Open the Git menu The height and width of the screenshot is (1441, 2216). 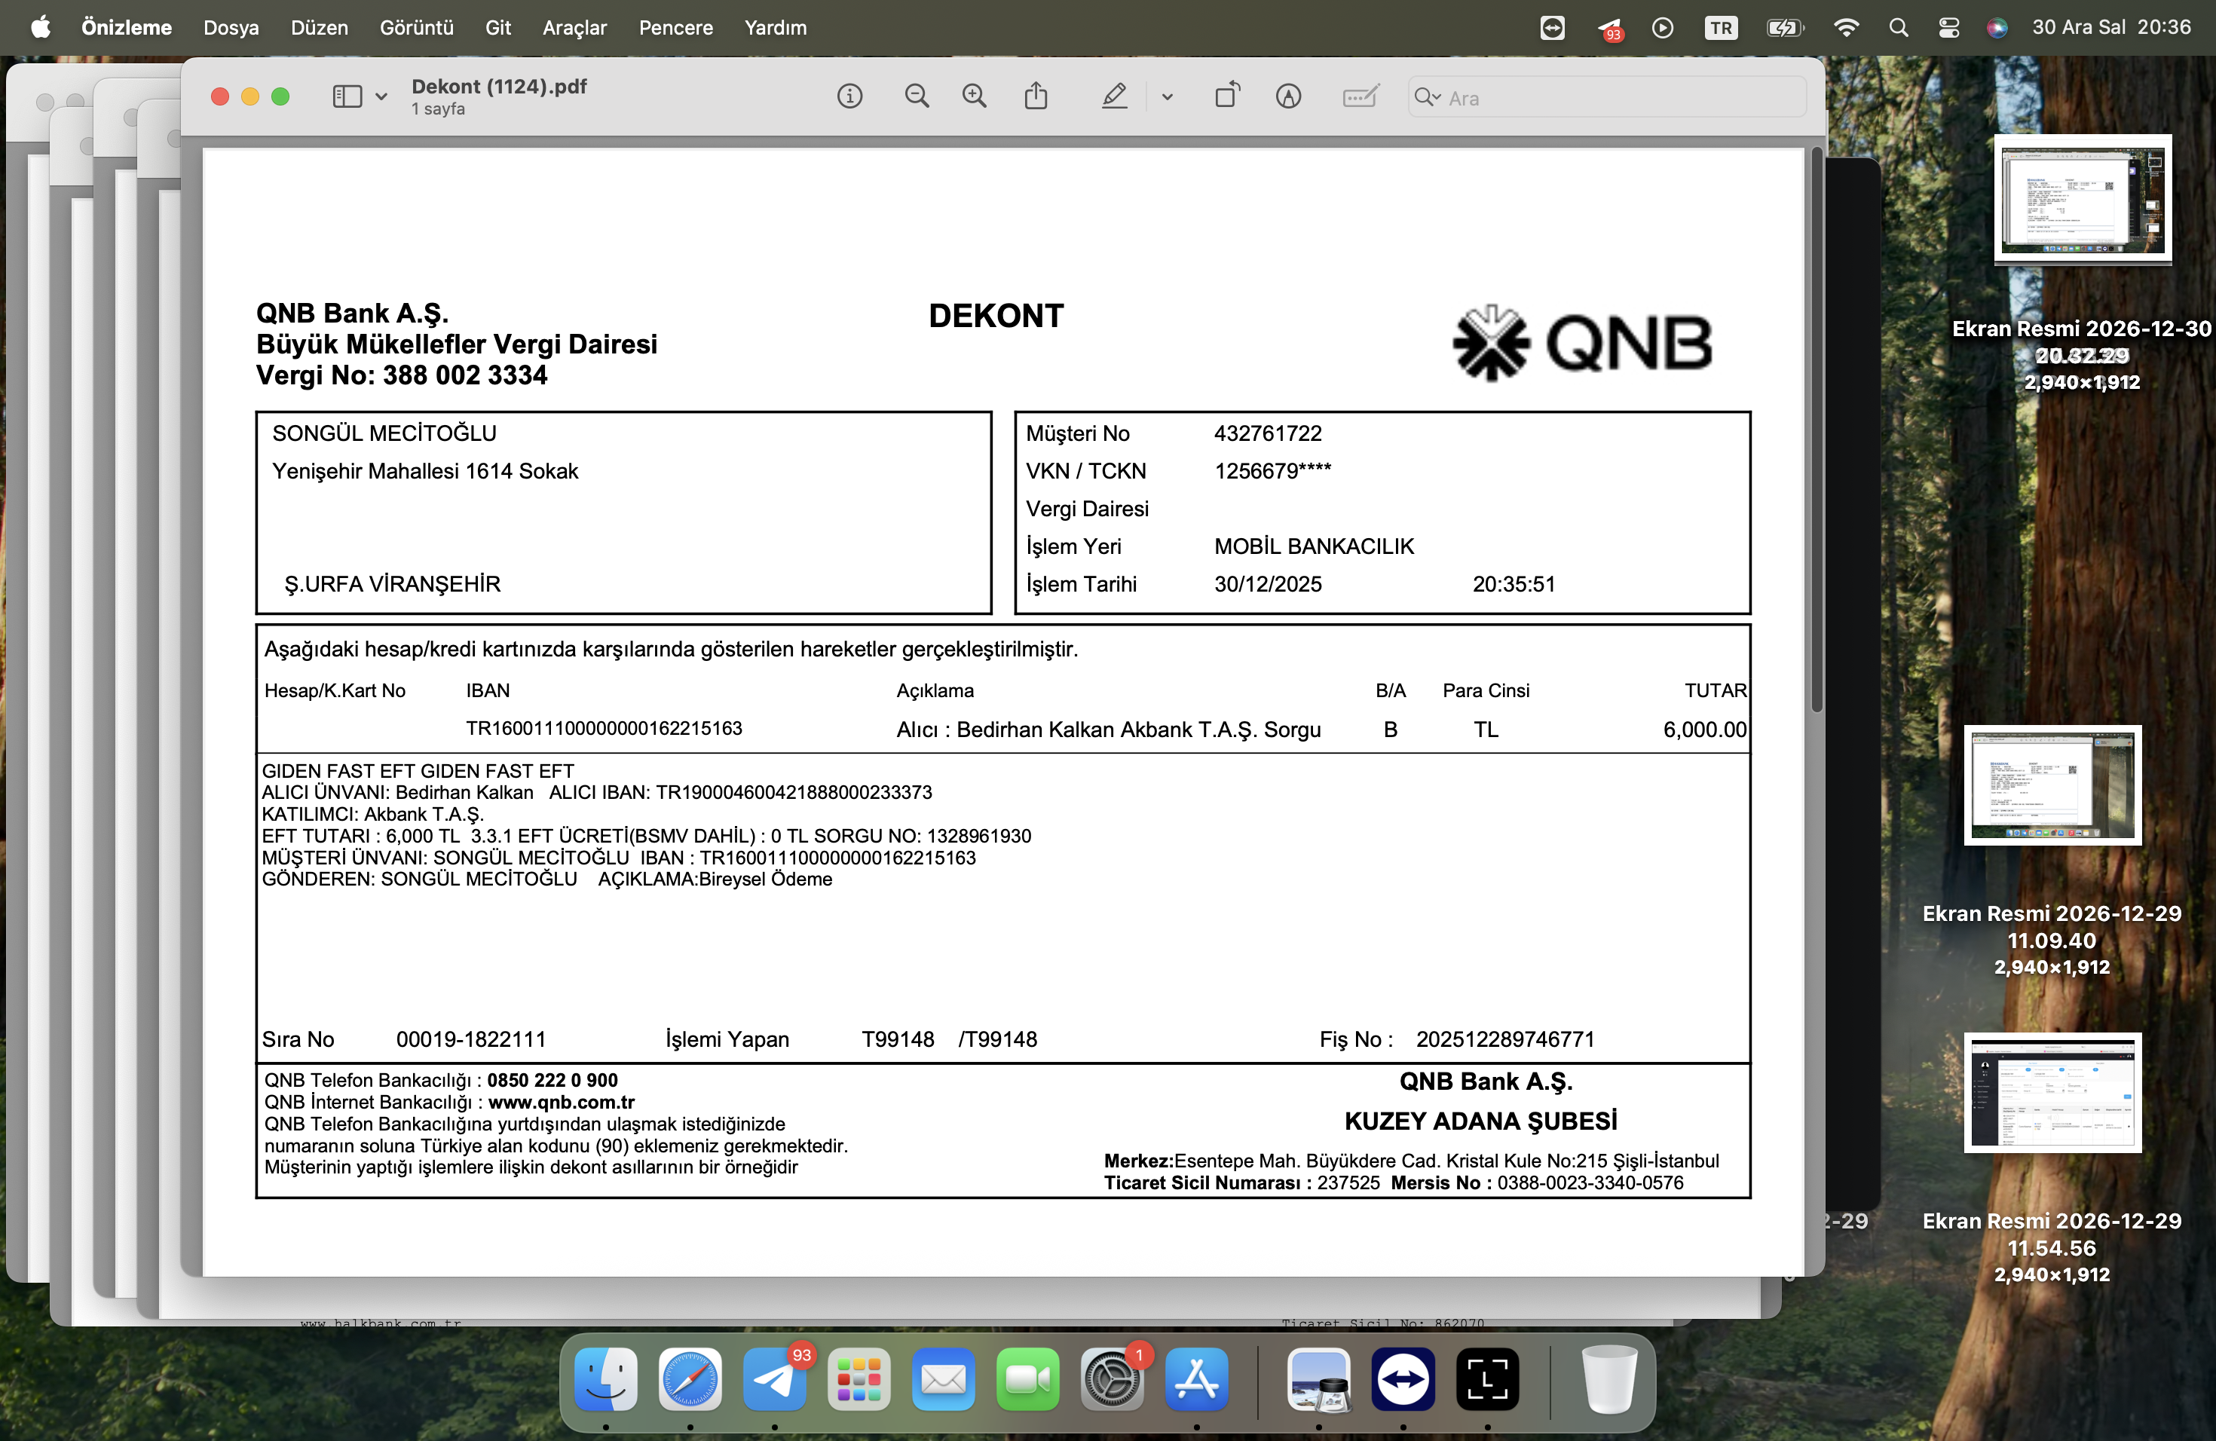pyautogui.click(x=498, y=27)
